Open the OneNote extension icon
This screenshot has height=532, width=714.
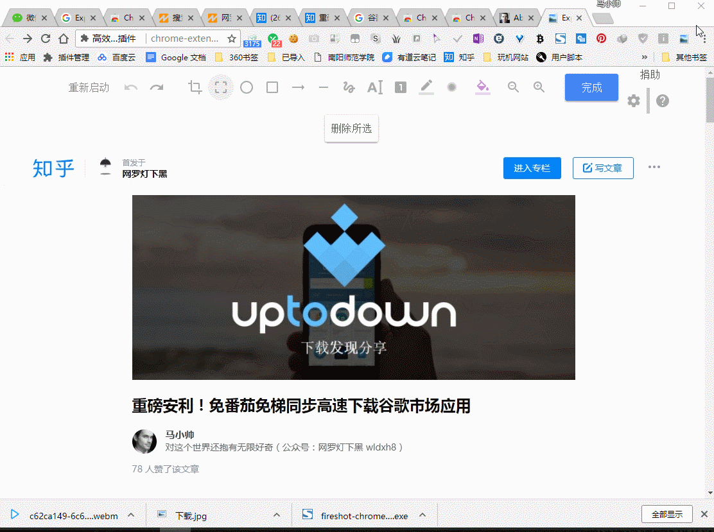coord(478,39)
